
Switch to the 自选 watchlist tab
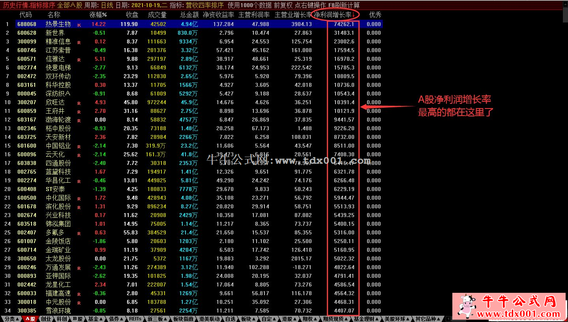[x=230, y=319]
